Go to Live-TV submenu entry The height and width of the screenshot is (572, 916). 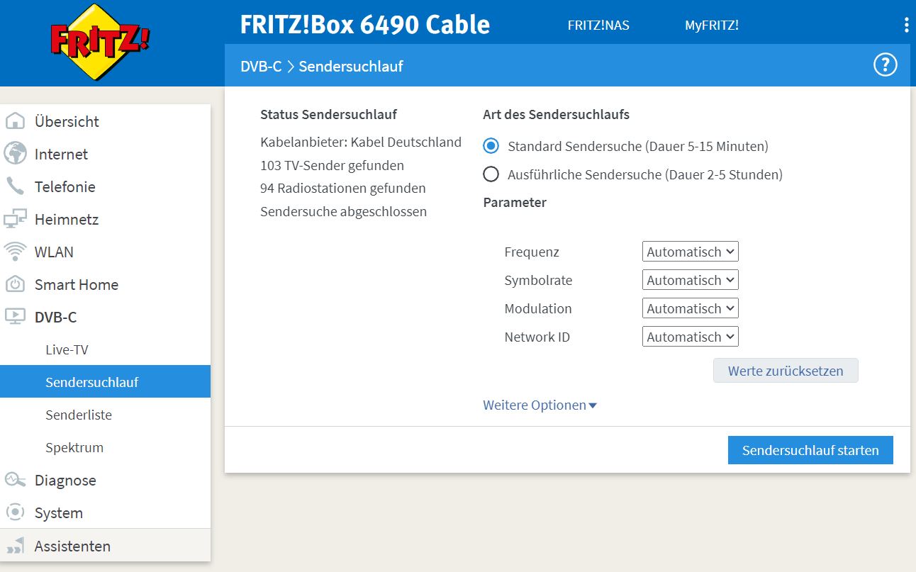pos(67,349)
